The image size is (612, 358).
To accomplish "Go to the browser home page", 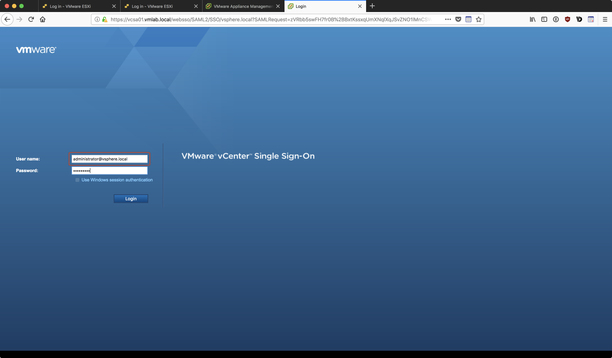I will coord(43,19).
